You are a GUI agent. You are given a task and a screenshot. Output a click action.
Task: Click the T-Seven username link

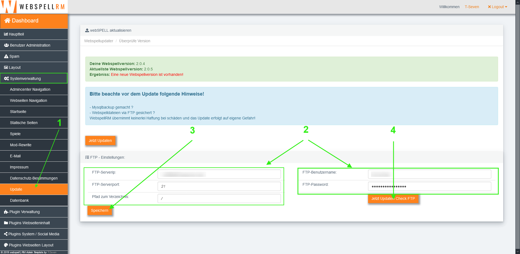click(472, 7)
